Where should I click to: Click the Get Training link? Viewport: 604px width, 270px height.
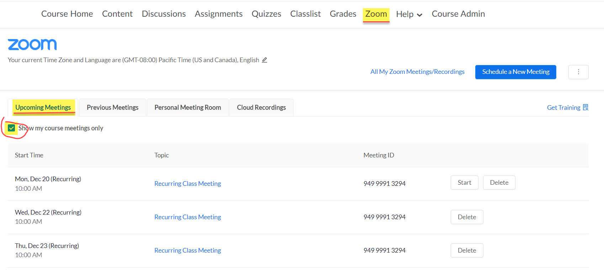(563, 107)
